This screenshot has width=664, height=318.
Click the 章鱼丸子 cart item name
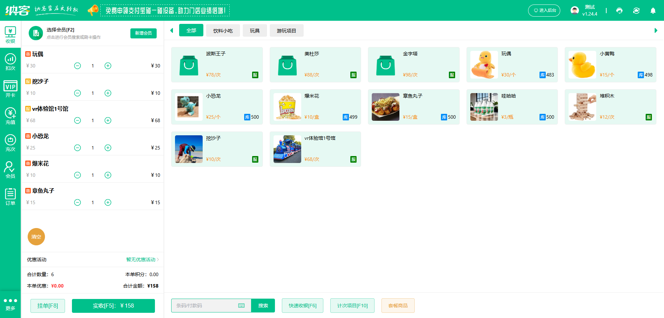point(43,191)
